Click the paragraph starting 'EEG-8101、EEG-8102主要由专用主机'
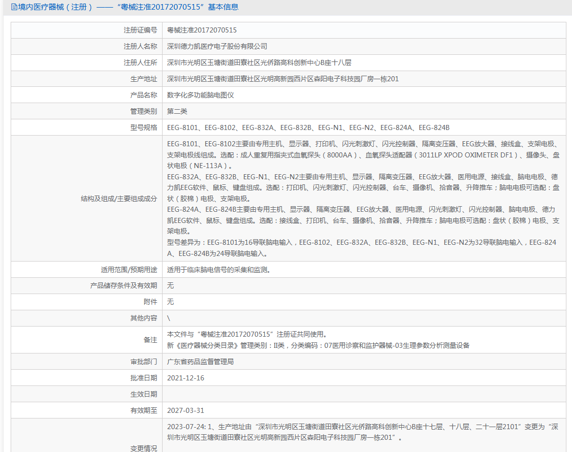Viewport: 572px width, 452px height. point(363,155)
